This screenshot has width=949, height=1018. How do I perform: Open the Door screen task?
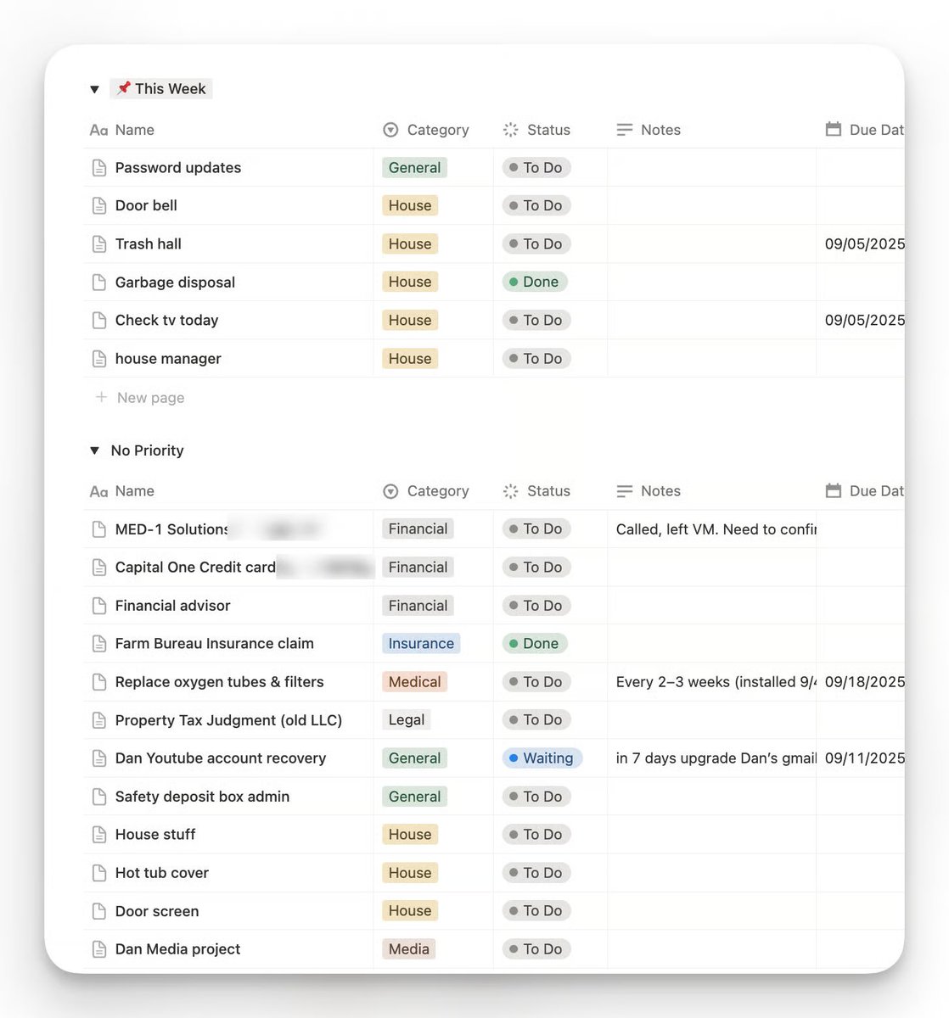click(157, 911)
